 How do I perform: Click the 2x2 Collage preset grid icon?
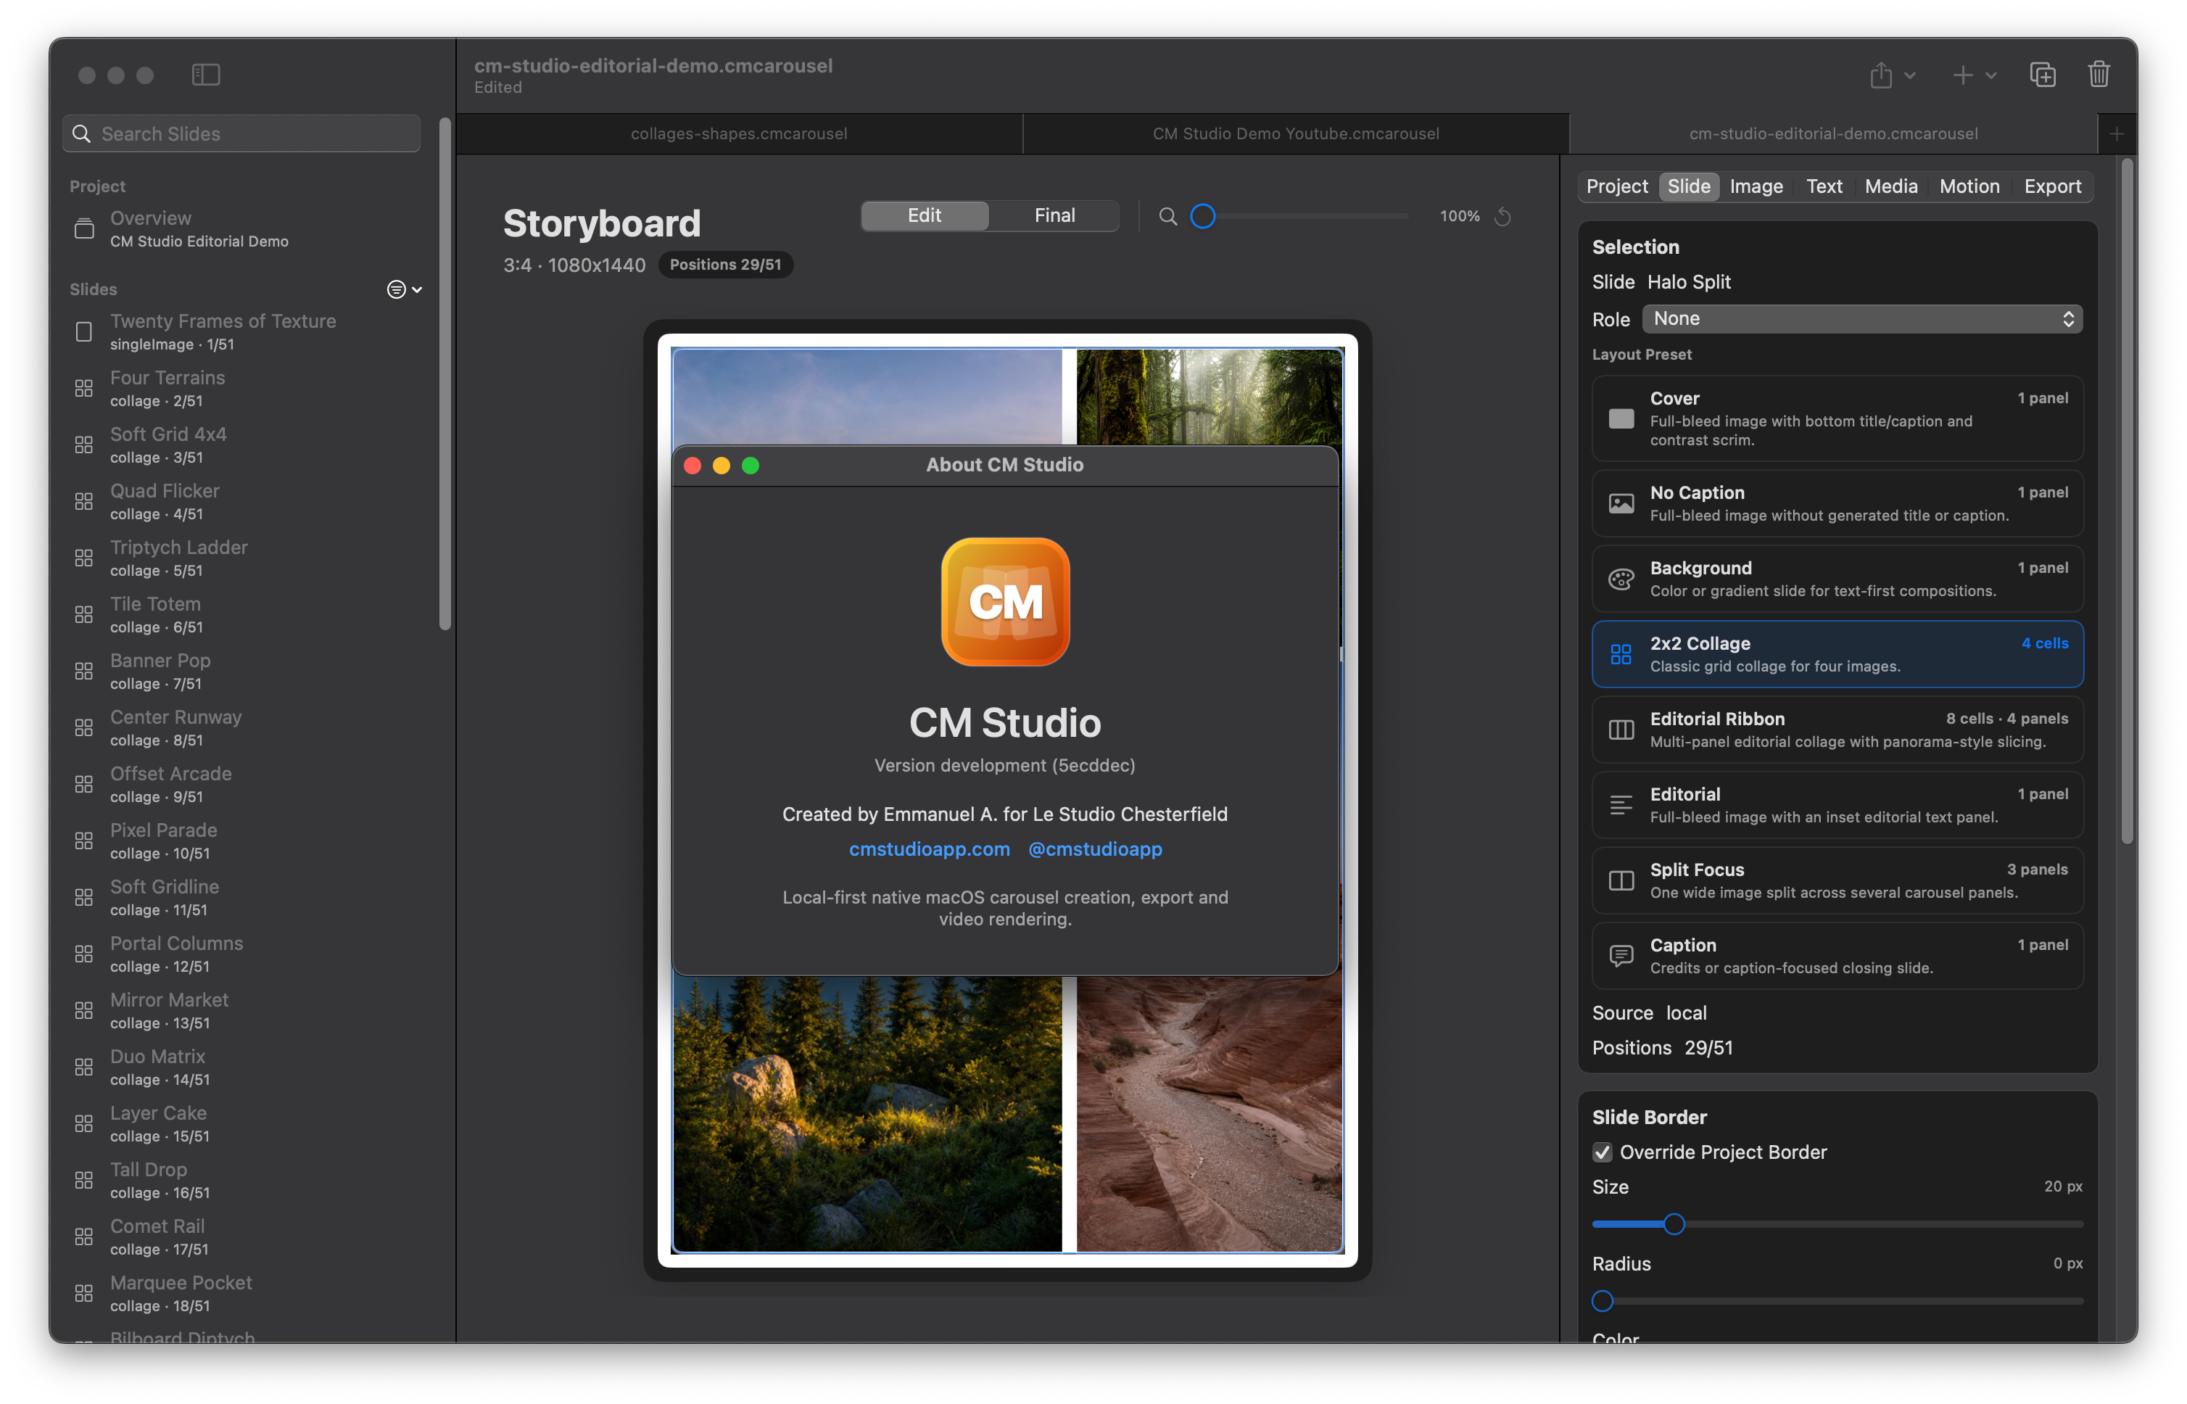(1621, 655)
